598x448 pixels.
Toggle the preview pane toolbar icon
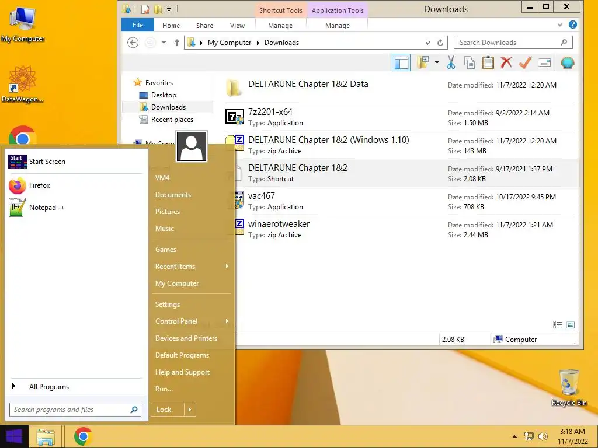401,63
